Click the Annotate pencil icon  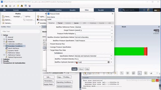coord(38,23)
